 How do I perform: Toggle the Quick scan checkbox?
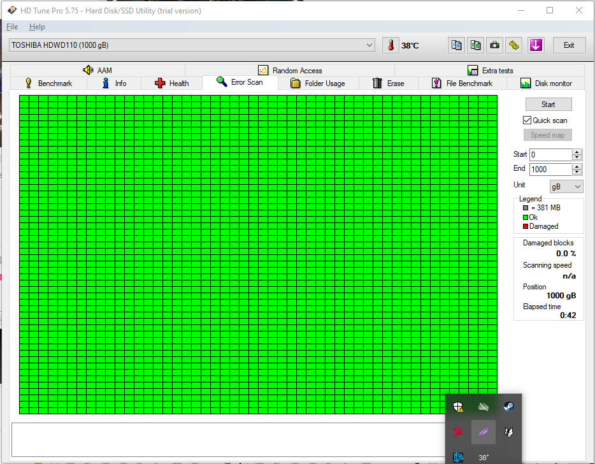pos(527,120)
